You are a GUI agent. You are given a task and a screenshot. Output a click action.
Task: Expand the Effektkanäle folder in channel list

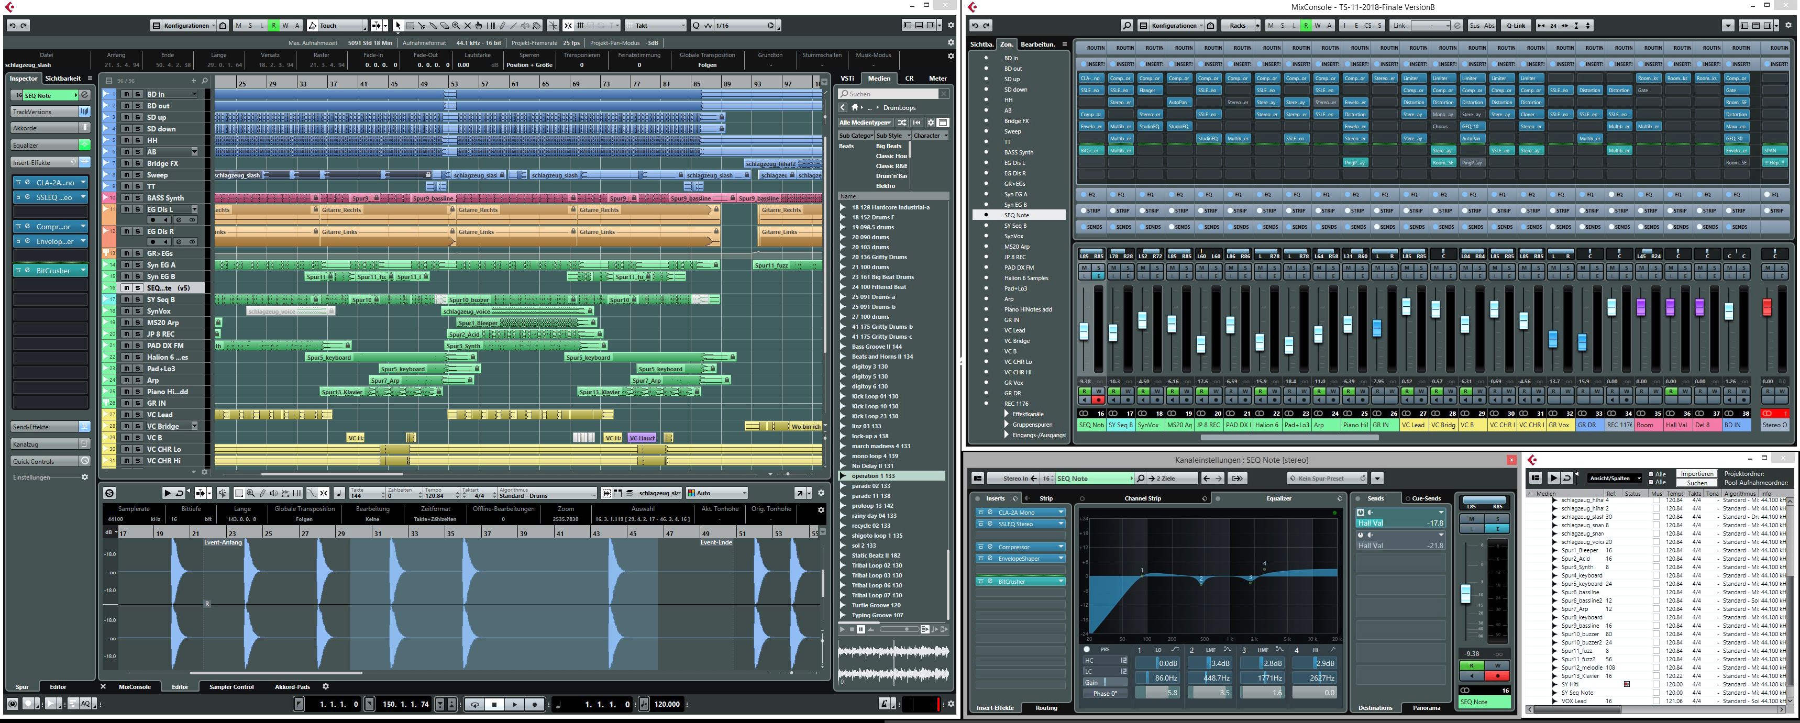coord(1007,414)
